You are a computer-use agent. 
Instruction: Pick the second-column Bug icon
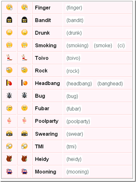[x=25, y=95]
